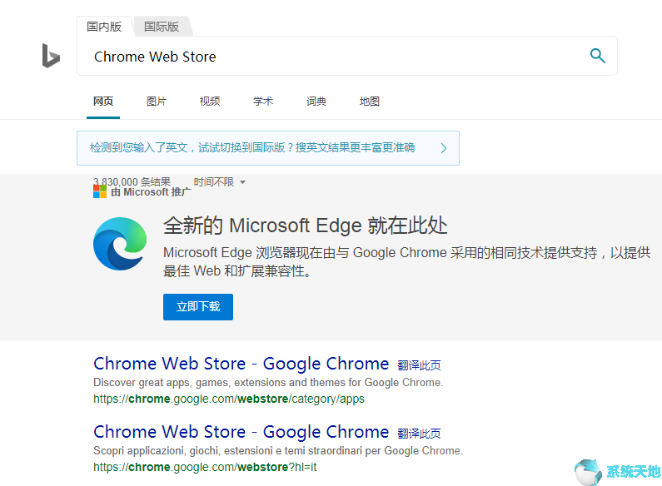
Task: Click the Microsoft Edge logo
Action: click(x=120, y=244)
